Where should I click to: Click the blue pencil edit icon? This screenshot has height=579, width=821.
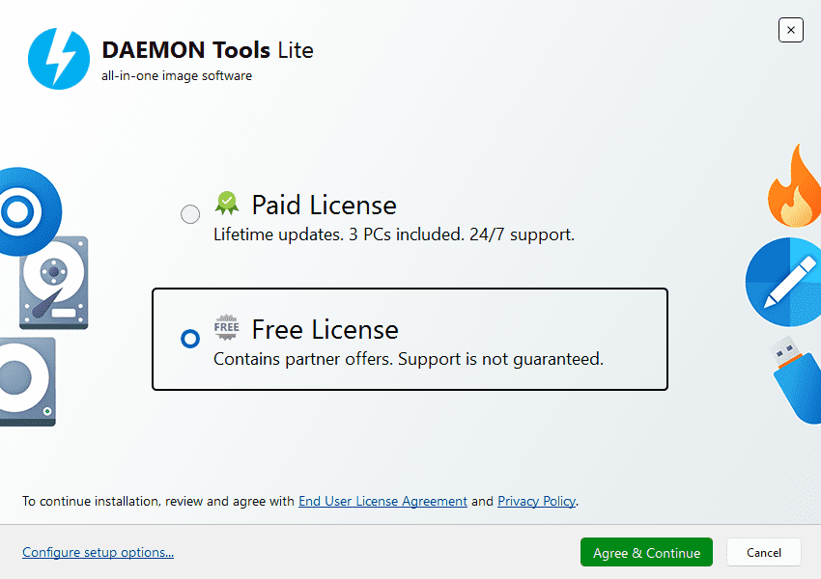coord(783,281)
